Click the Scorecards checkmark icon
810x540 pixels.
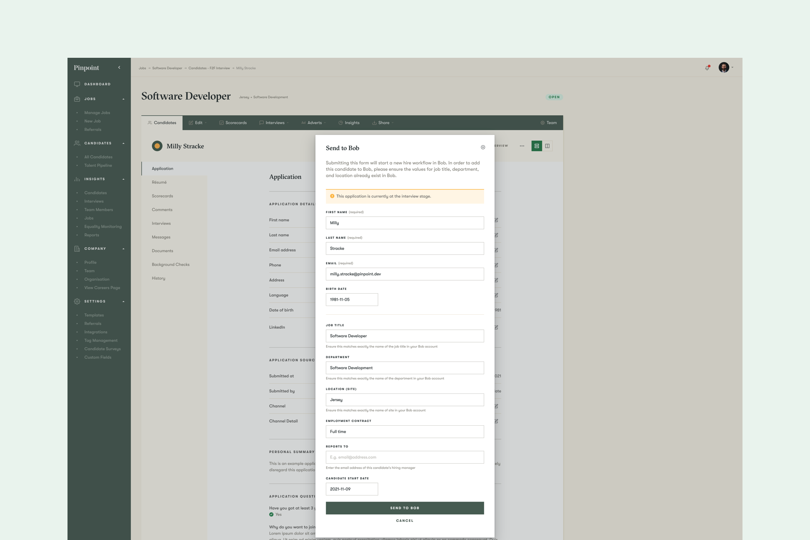pyautogui.click(x=222, y=123)
